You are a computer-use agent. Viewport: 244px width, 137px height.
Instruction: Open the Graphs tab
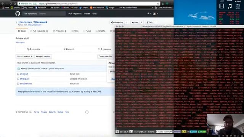coord(101,31)
